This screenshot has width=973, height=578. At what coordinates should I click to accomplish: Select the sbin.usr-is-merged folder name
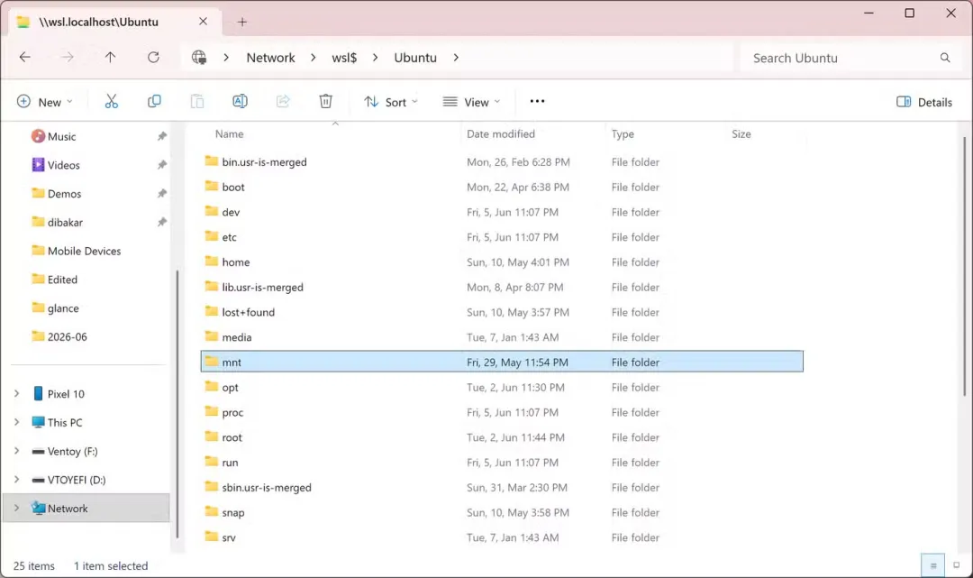pos(267,487)
